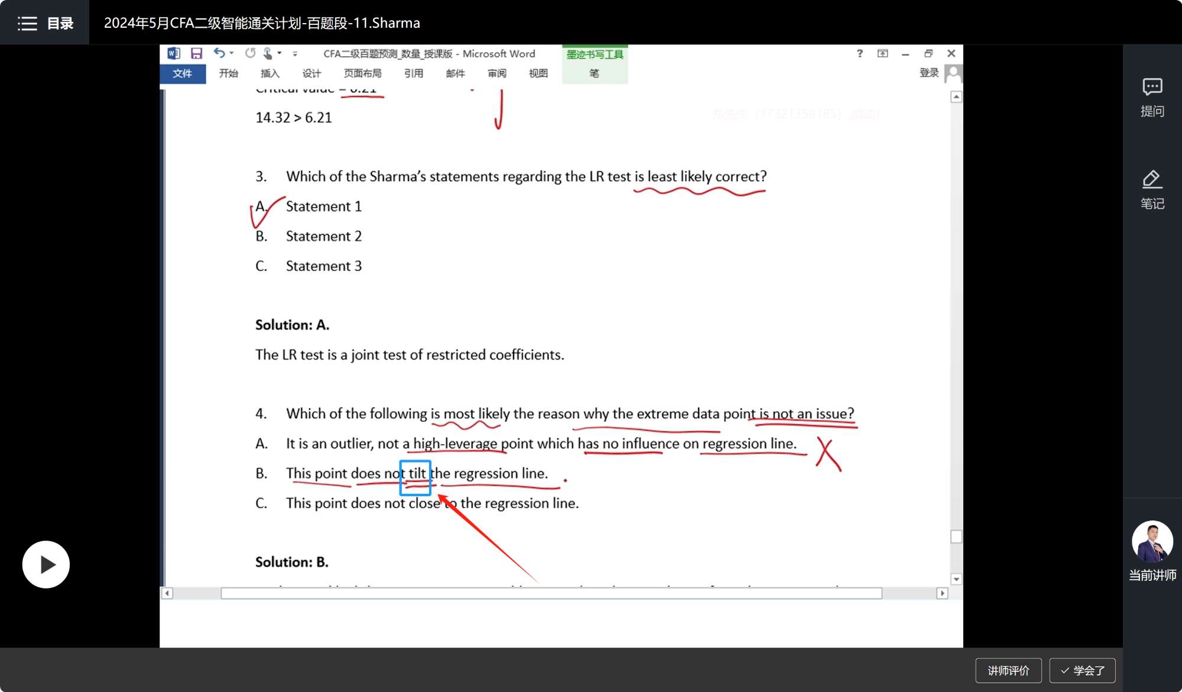Click the touch/mouse mode icon
Screen dimensions: 1182x692
pos(268,53)
